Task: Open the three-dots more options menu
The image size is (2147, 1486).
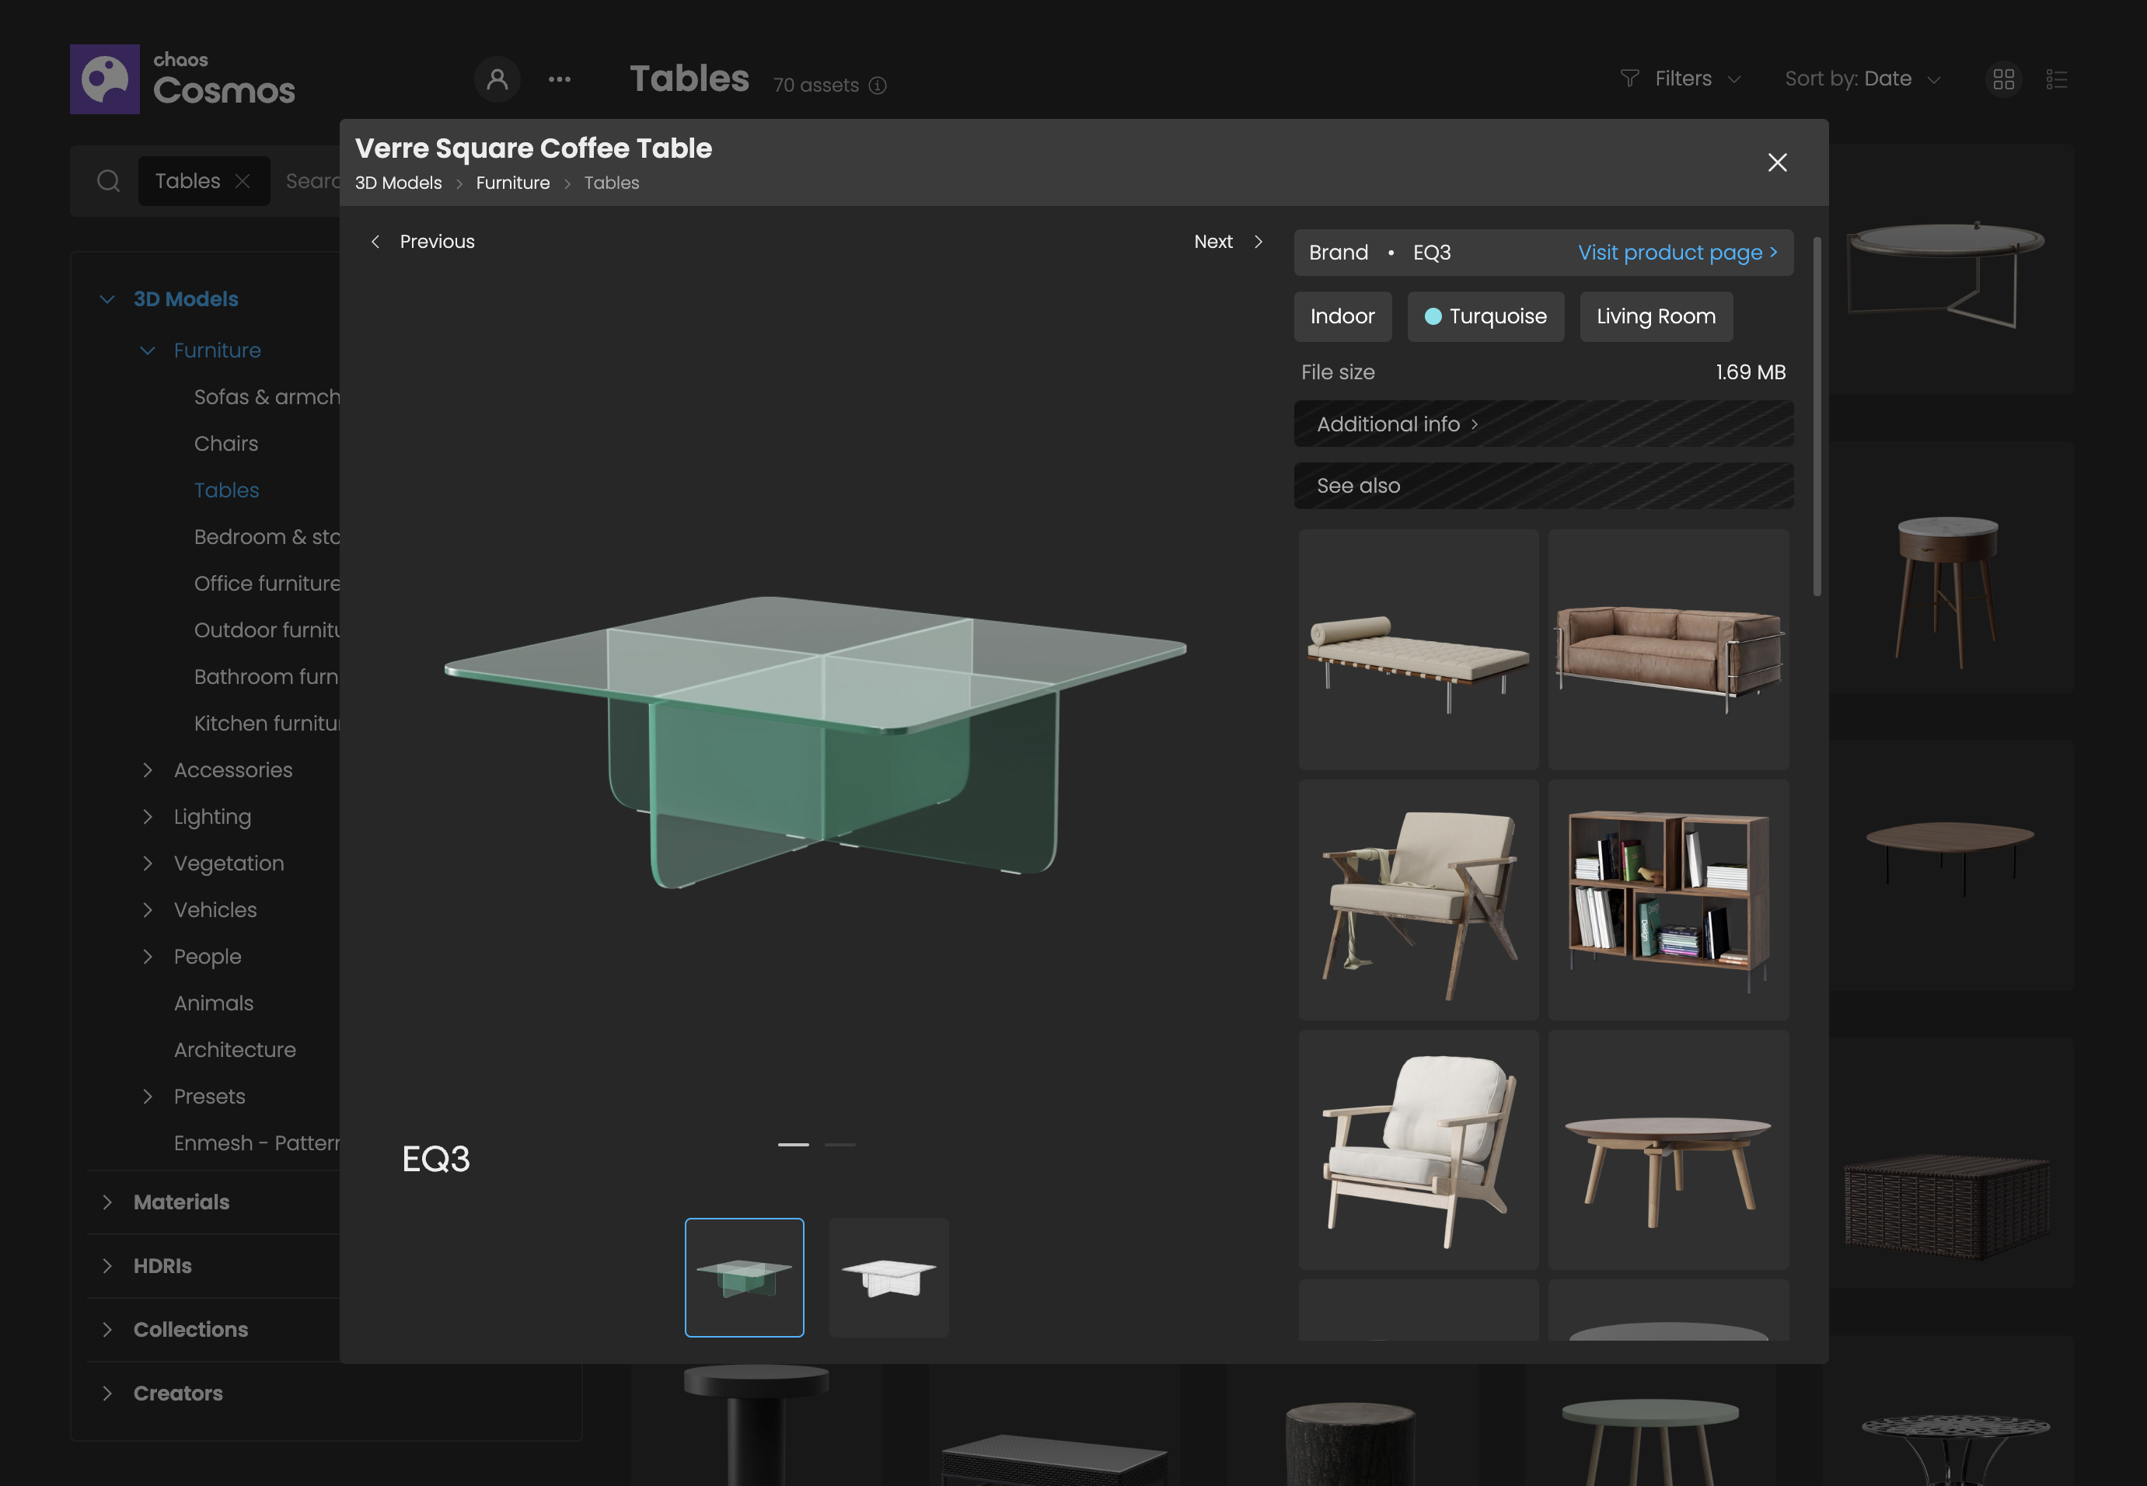Action: coord(560,79)
